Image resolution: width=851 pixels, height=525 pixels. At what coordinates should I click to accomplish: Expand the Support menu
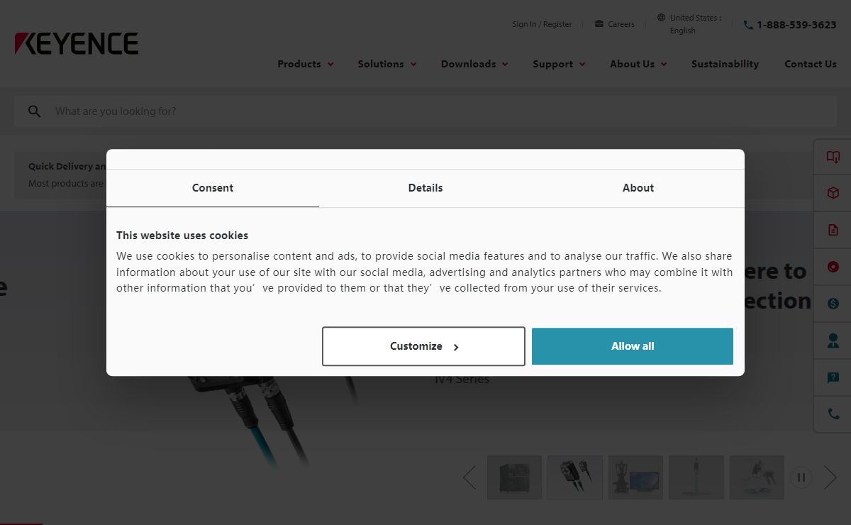559,64
